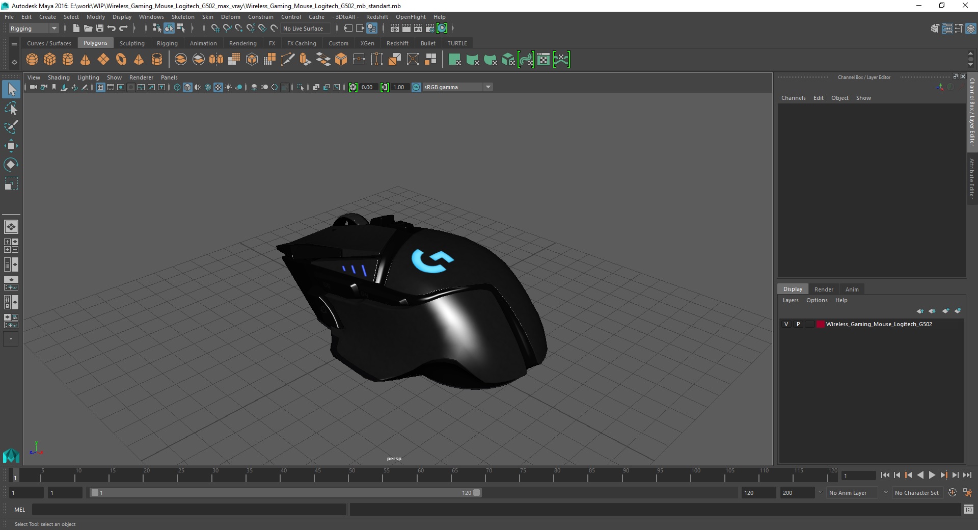Toggle viewport shadows icon
This screenshot has height=530, width=978.
(238, 87)
